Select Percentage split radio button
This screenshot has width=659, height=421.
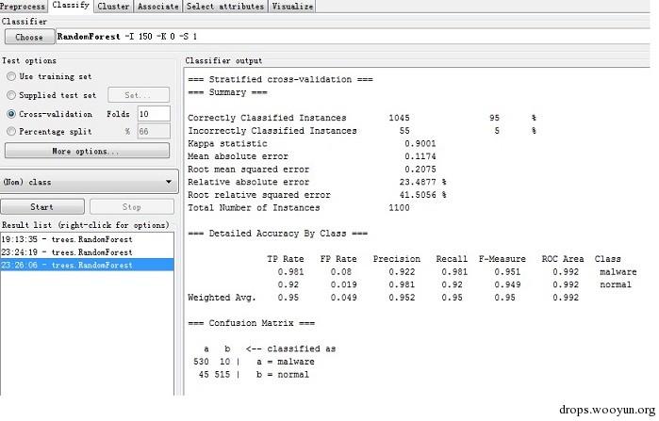click(11, 131)
